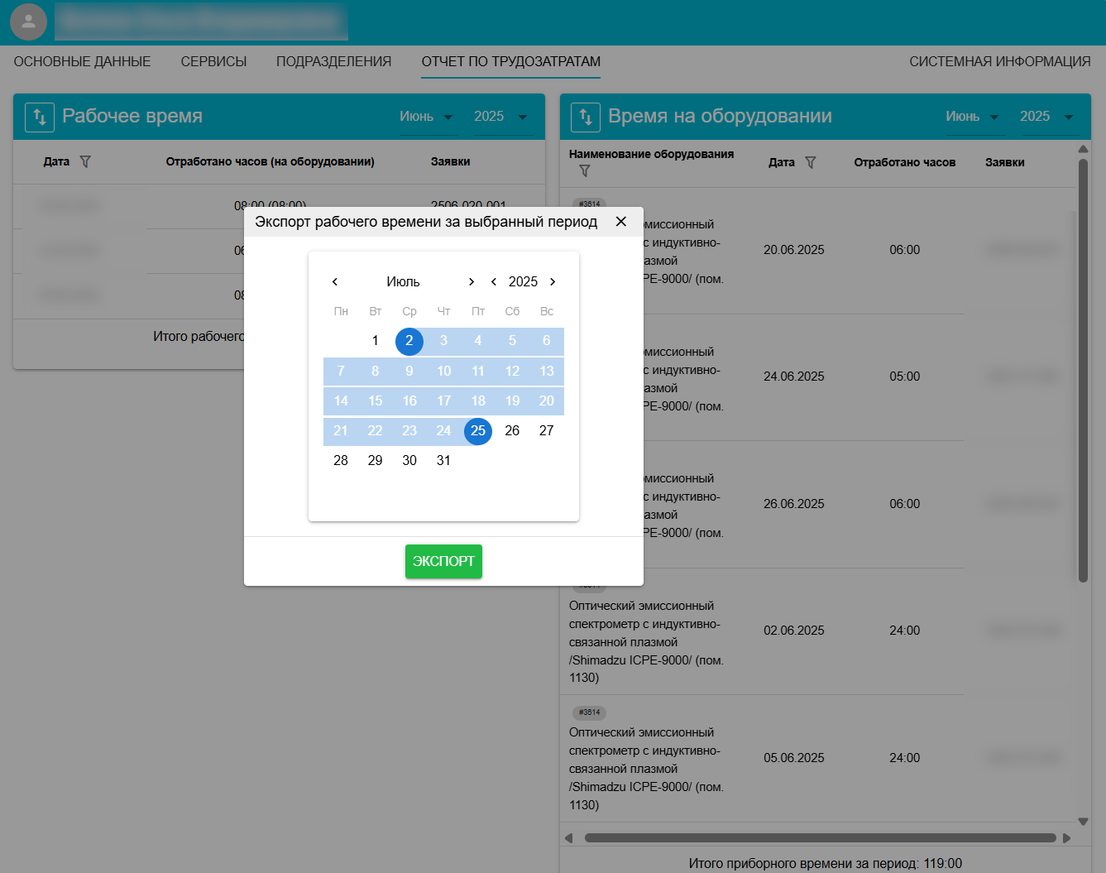Click vertical scrollbar of equipment table
The width and height of the screenshot is (1106, 873).
coord(1083,371)
